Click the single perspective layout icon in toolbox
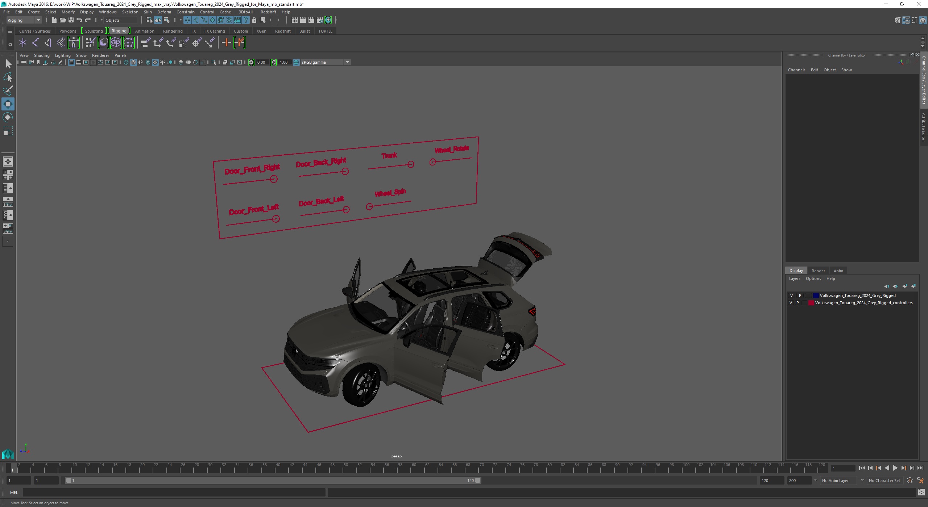This screenshot has width=928, height=507. 8,162
